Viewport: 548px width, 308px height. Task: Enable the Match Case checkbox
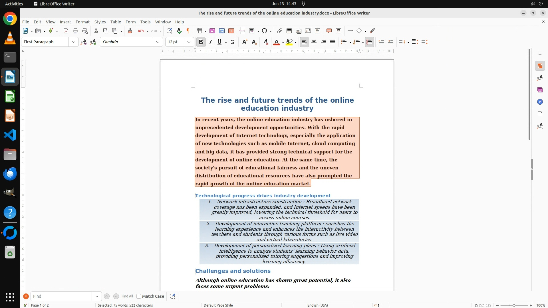139,296
